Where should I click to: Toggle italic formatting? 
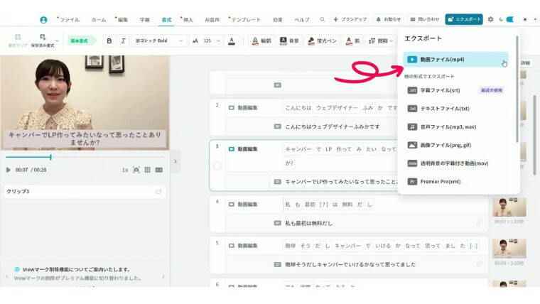point(123,40)
